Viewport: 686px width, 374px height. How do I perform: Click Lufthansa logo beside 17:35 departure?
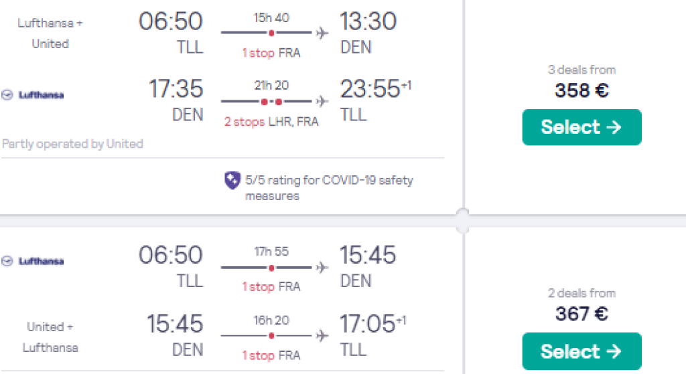coord(33,95)
